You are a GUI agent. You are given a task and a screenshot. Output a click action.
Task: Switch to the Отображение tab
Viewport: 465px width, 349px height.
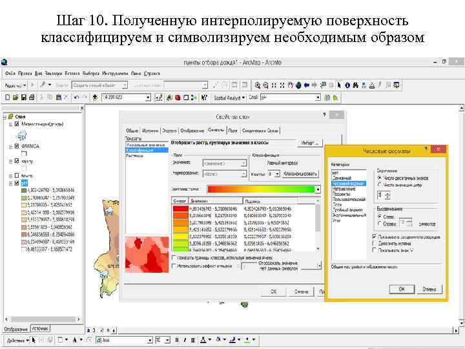pyautogui.click(x=192, y=131)
